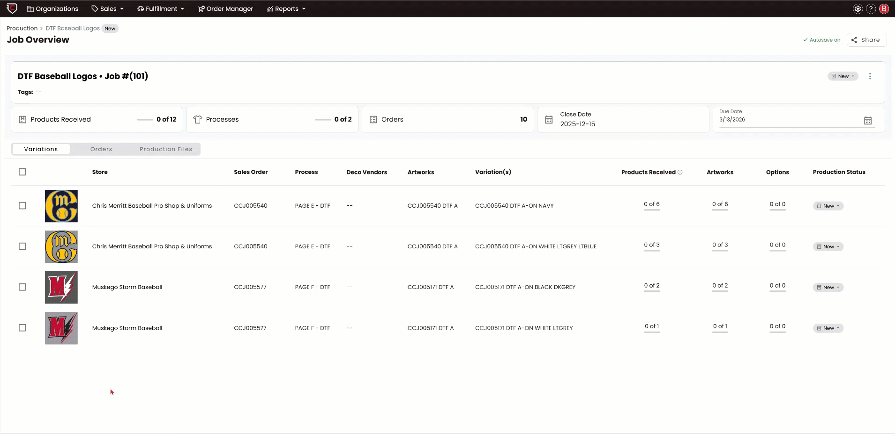Click the Processes gift box icon
Viewport: 895px width, 434px height.
point(198,119)
